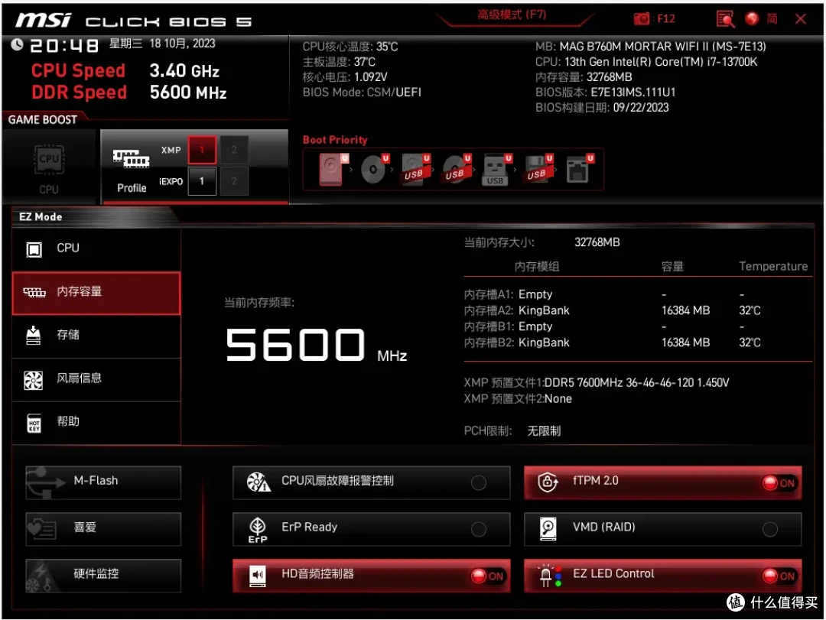Toggle CPU风扇故障报警控制 switch
826x620 pixels.
479,482
